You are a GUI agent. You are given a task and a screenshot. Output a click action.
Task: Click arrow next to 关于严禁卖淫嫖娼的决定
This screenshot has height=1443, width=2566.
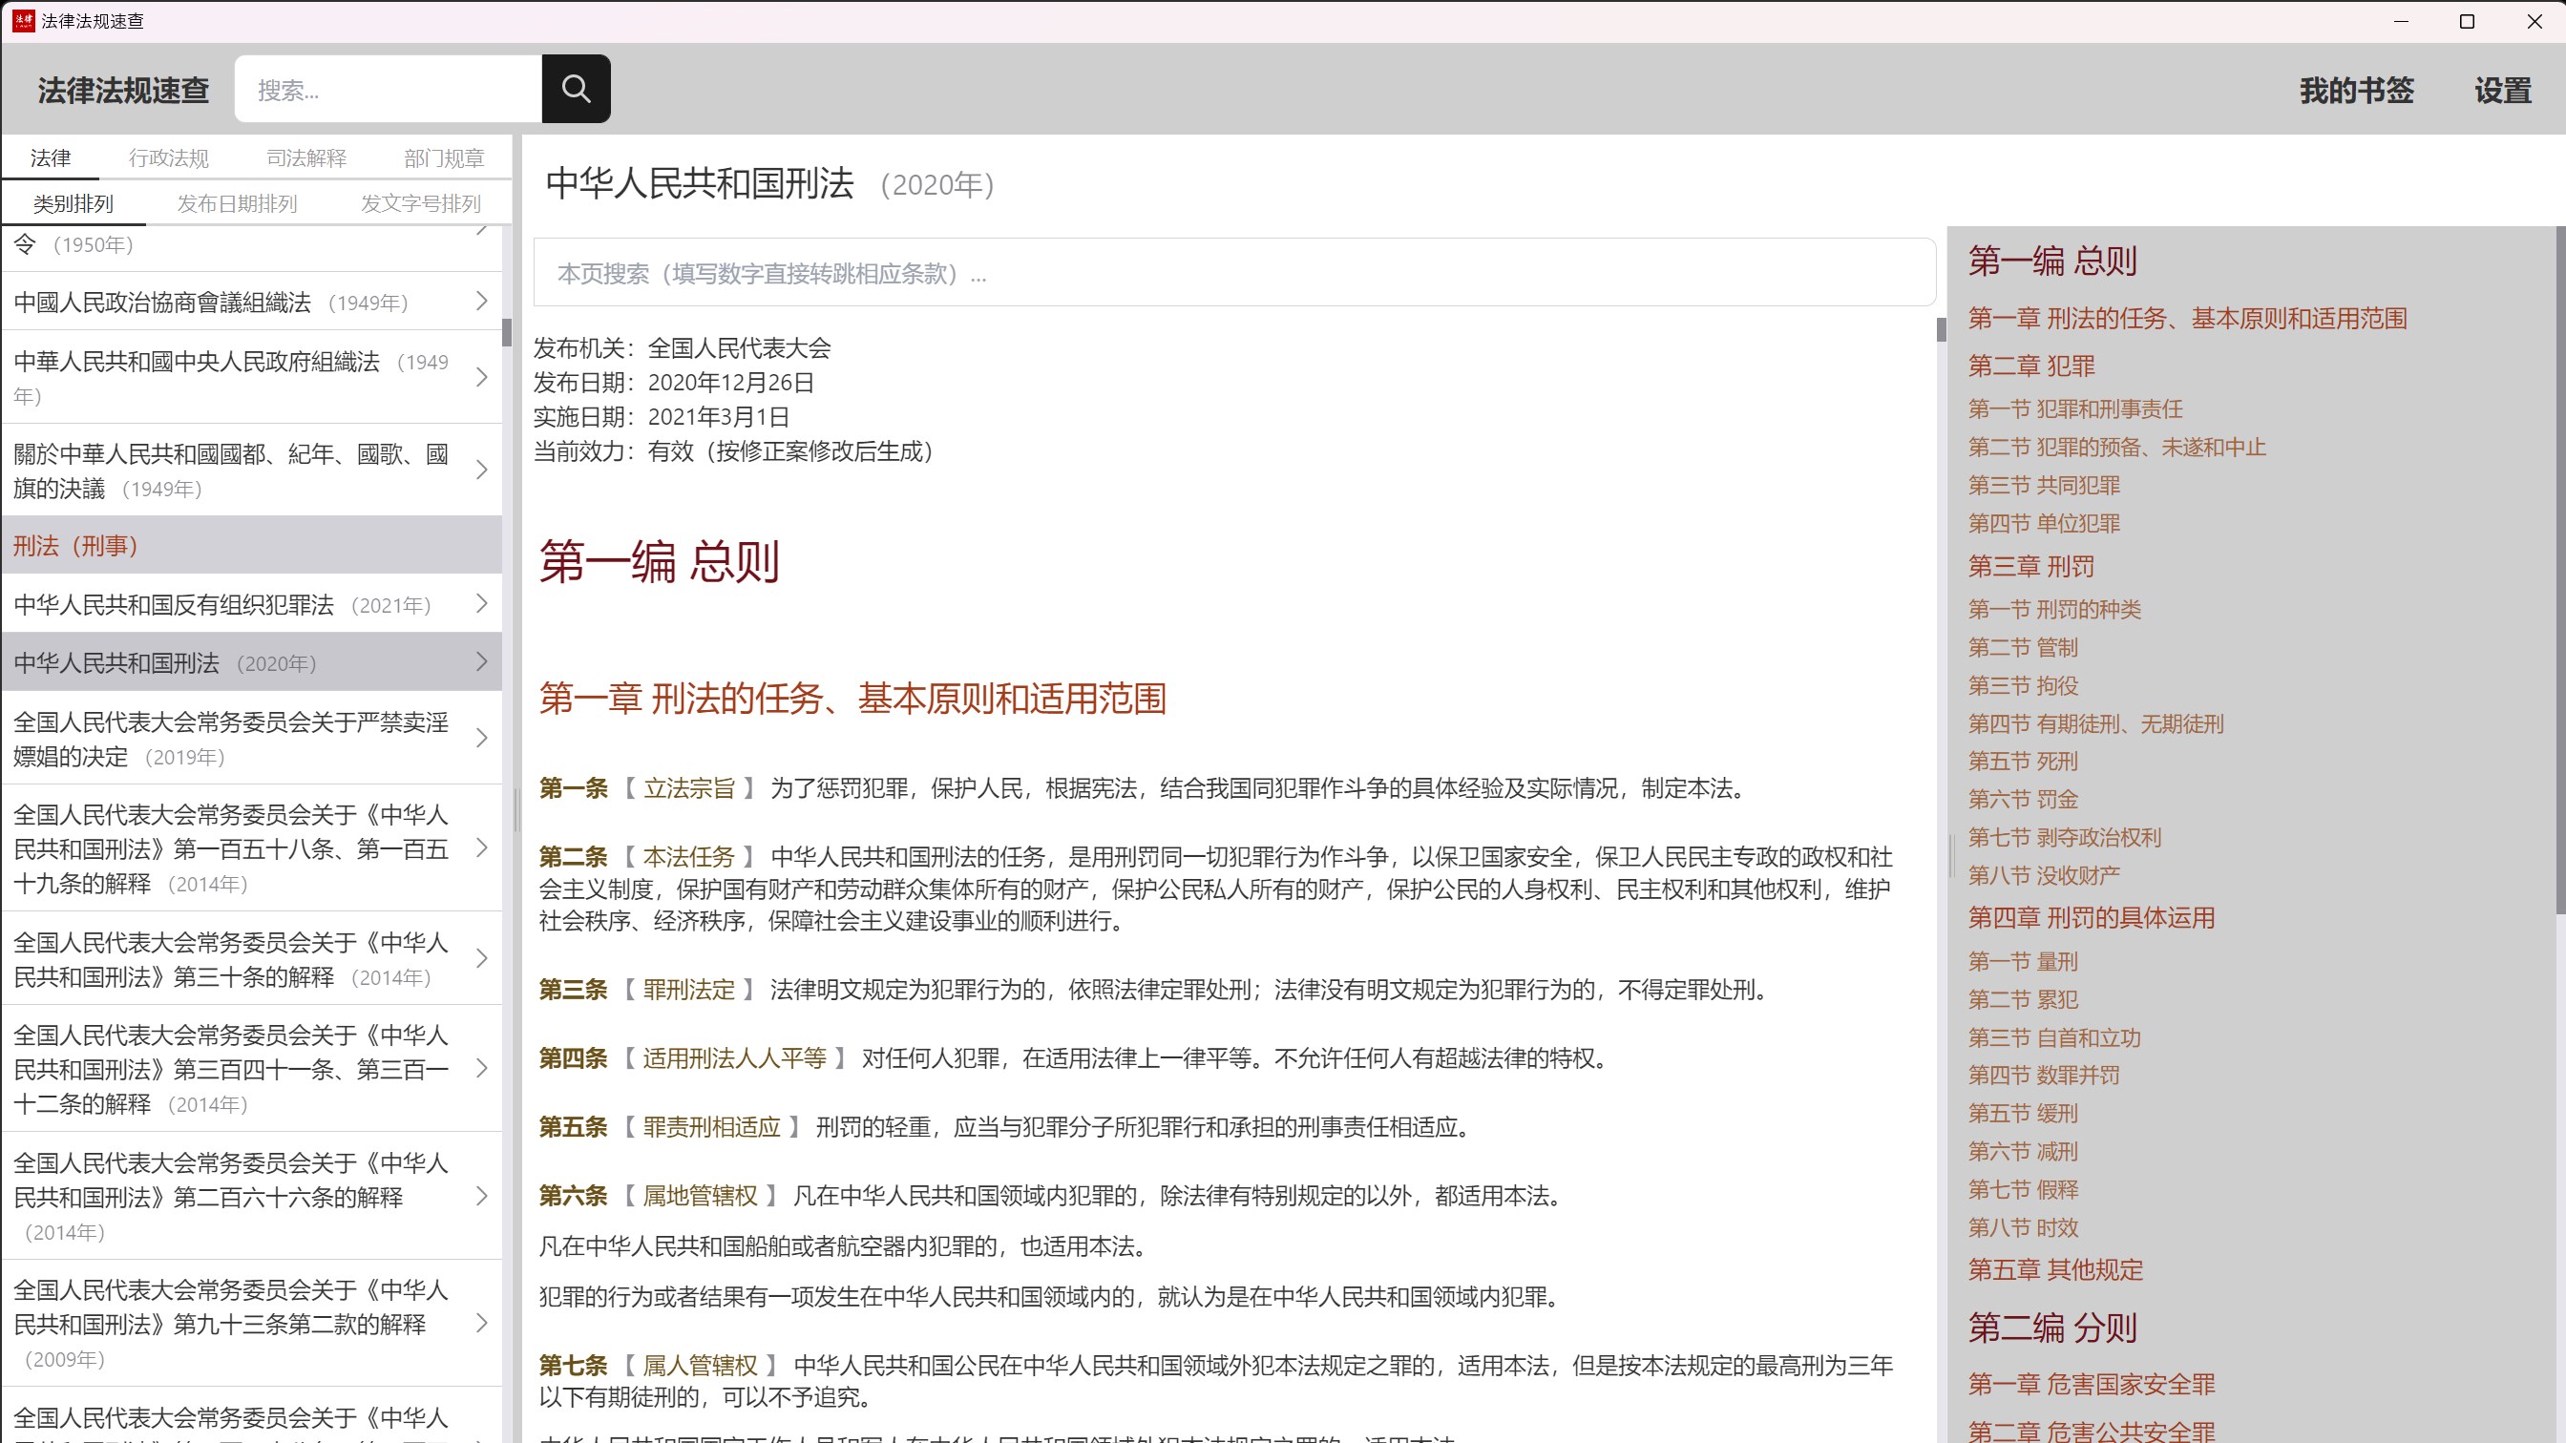click(x=481, y=738)
